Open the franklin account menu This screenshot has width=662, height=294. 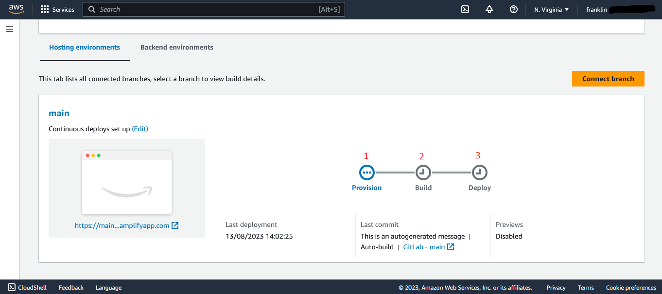click(617, 9)
